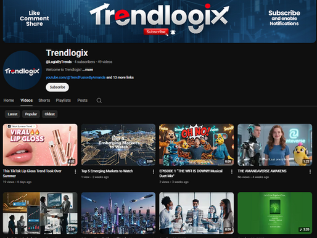The width and height of the screenshot is (317, 238).
Task: Open title EPISODE 1 THE WIFI IS DOWN
Action: pyautogui.click(x=191, y=173)
